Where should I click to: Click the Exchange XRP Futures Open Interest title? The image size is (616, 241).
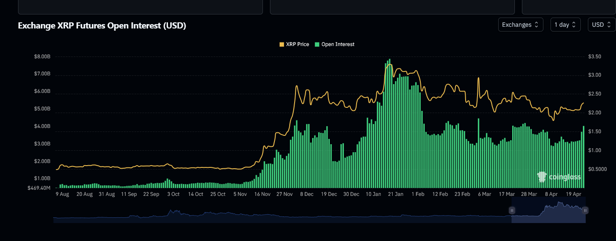102,26
